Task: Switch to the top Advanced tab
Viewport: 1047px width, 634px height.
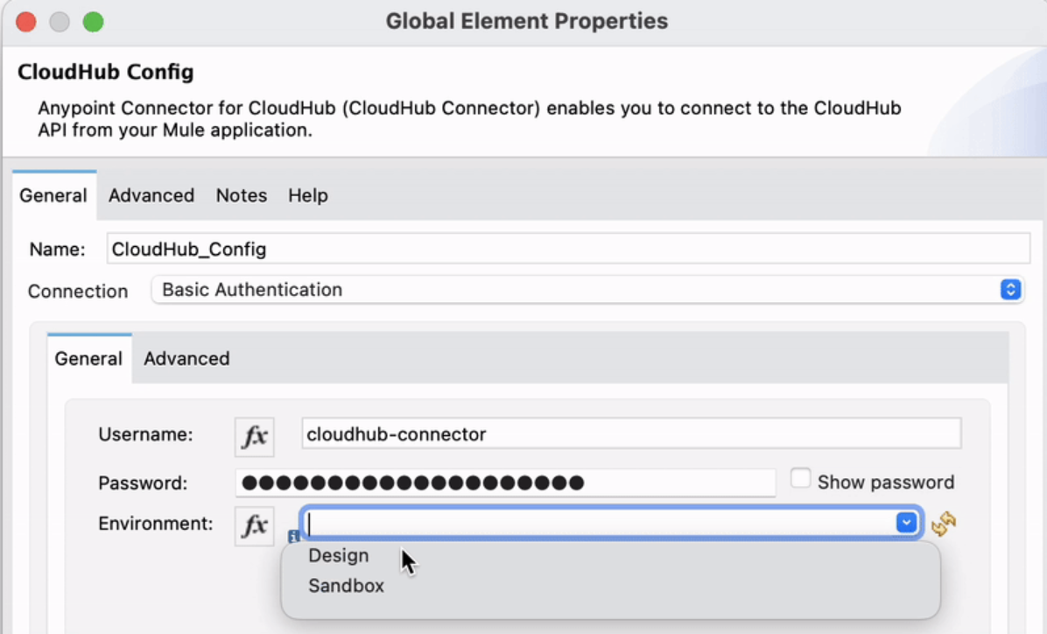Action: pyautogui.click(x=151, y=195)
